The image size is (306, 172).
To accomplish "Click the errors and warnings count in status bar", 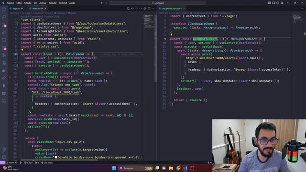I will (x=29, y=162).
